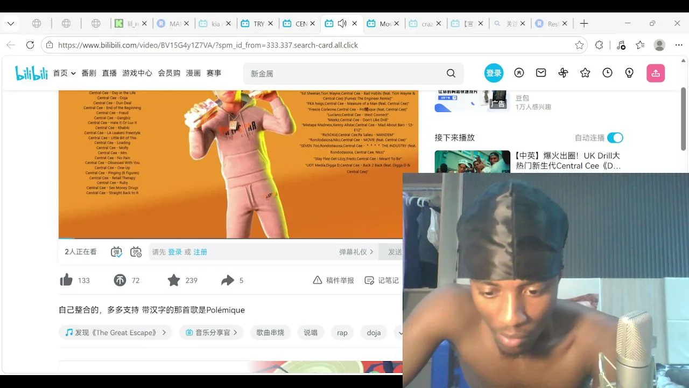This screenshot has height=388, width=689.
Task: Give coins using the coin icon
Action: click(119, 280)
